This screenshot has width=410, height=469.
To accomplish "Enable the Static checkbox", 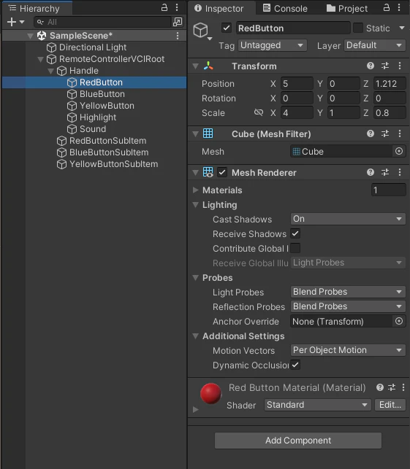I will [x=358, y=28].
